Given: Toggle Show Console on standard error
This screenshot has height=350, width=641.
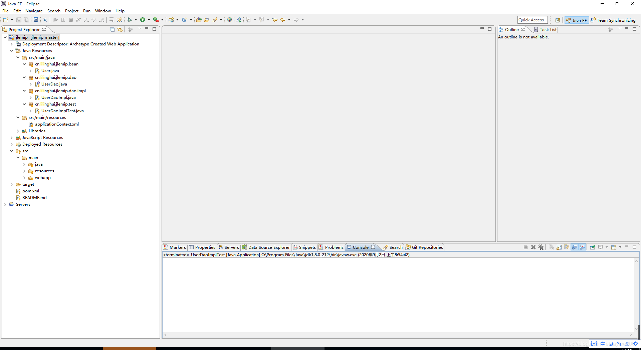Looking at the screenshot, I should click(x=583, y=247).
